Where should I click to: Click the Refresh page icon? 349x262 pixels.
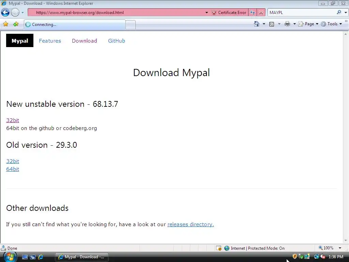coord(253,13)
